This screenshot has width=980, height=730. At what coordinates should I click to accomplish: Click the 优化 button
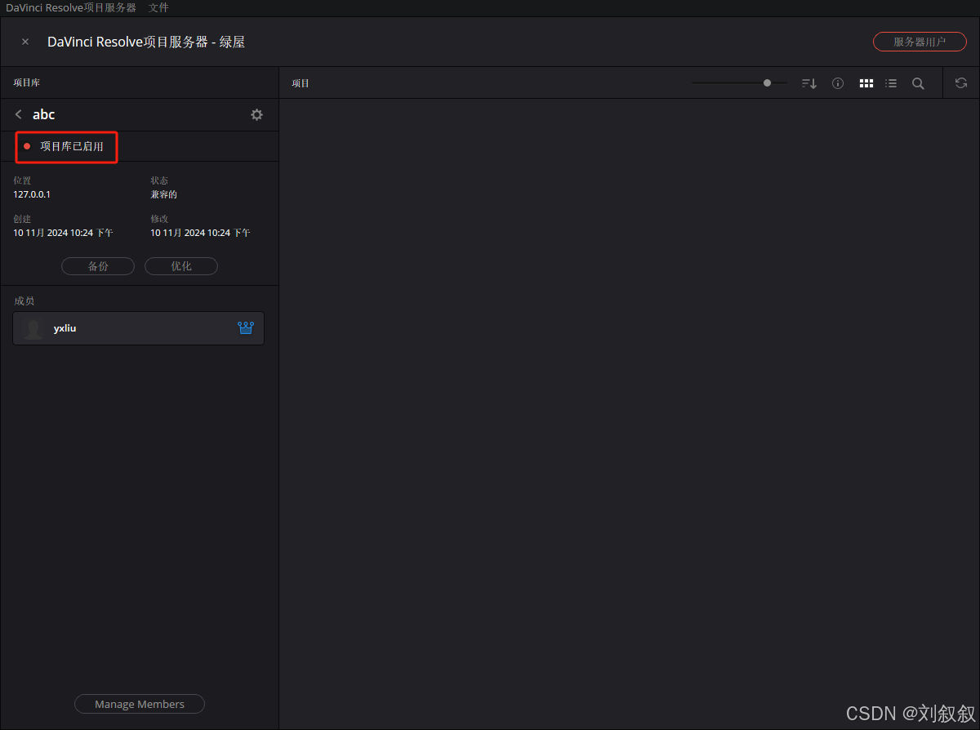tap(180, 265)
